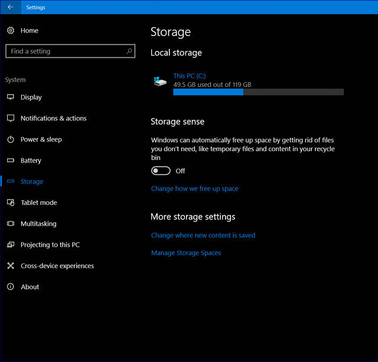The image size is (378, 362).
Task: Click the Display monitor icon
Action: point(11,97)
